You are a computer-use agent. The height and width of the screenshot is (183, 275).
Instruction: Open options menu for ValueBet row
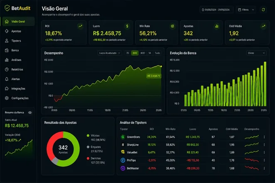264,152
